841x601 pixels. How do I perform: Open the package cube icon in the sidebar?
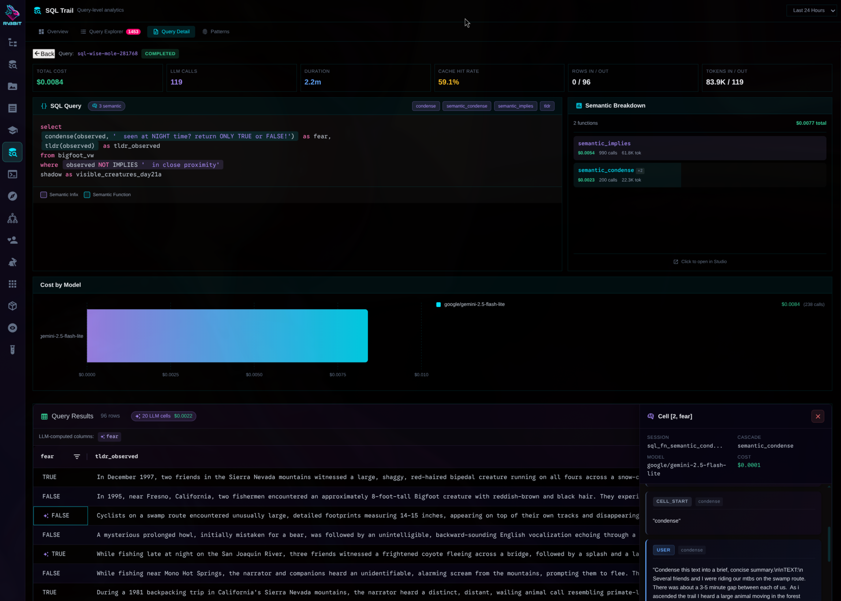12,306
